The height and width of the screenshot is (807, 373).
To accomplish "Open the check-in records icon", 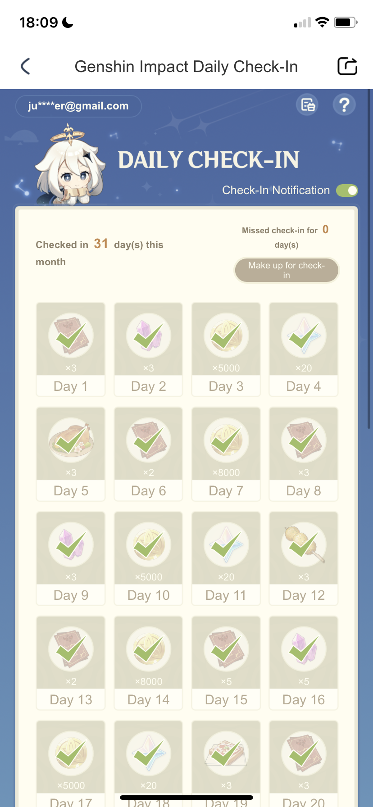I will coord(308,105).
